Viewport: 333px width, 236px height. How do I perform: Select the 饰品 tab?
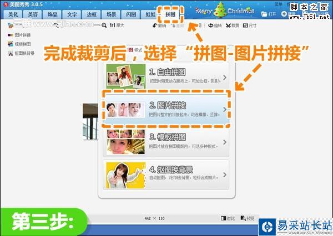53,14
